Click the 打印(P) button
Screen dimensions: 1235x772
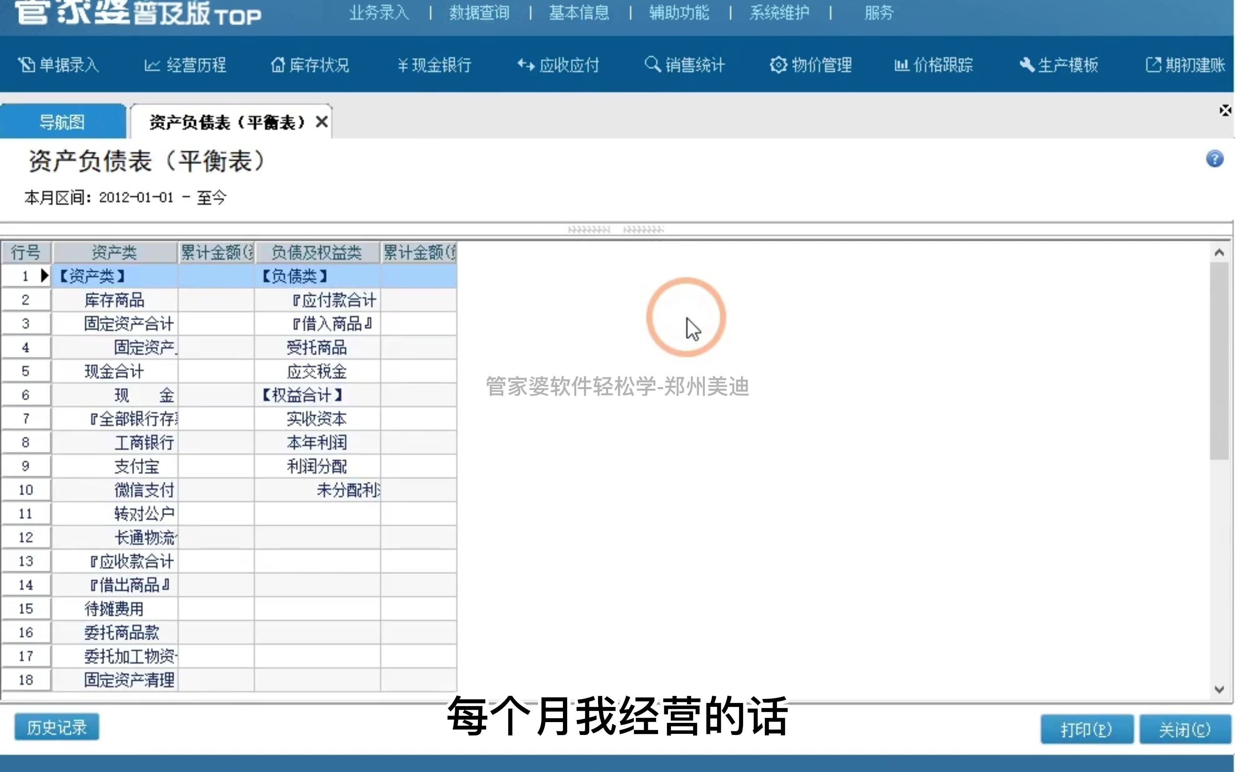(x=1086, y=729)
